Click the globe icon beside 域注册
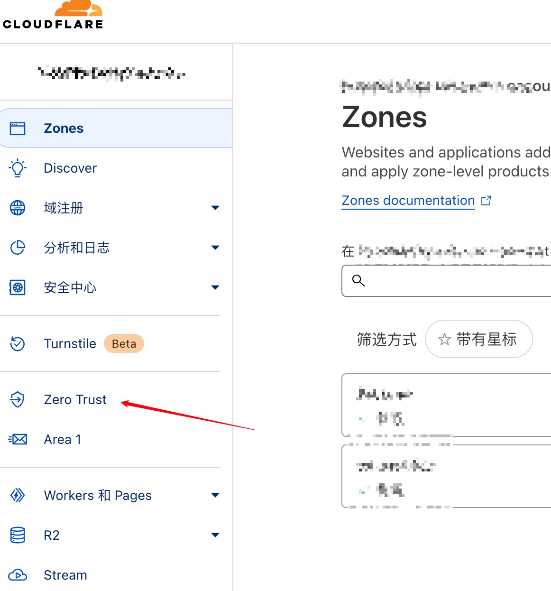 pyautogui.click(x=18, y=208)
